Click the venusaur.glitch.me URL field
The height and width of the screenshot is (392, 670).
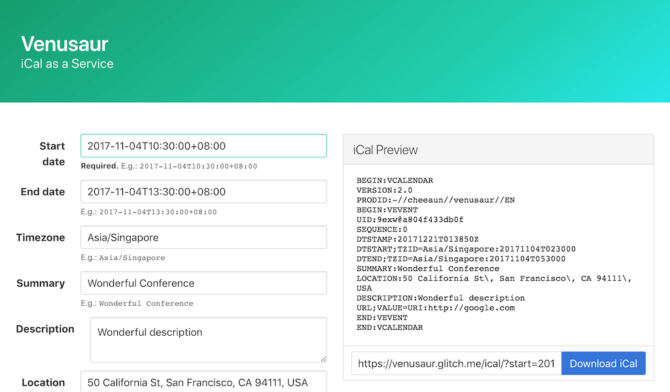click(456, 363)
